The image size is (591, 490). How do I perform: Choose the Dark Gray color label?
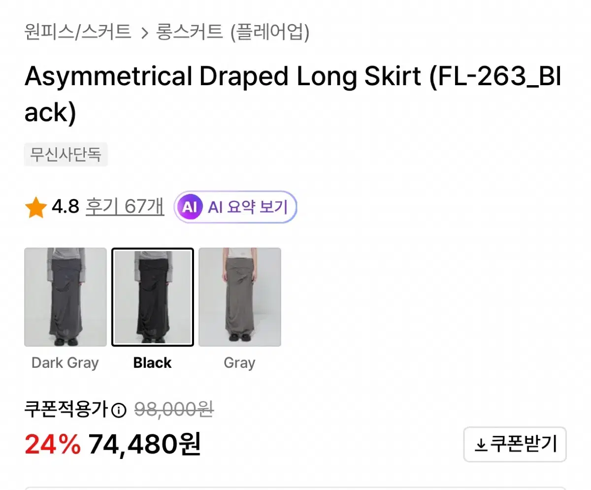65,363
